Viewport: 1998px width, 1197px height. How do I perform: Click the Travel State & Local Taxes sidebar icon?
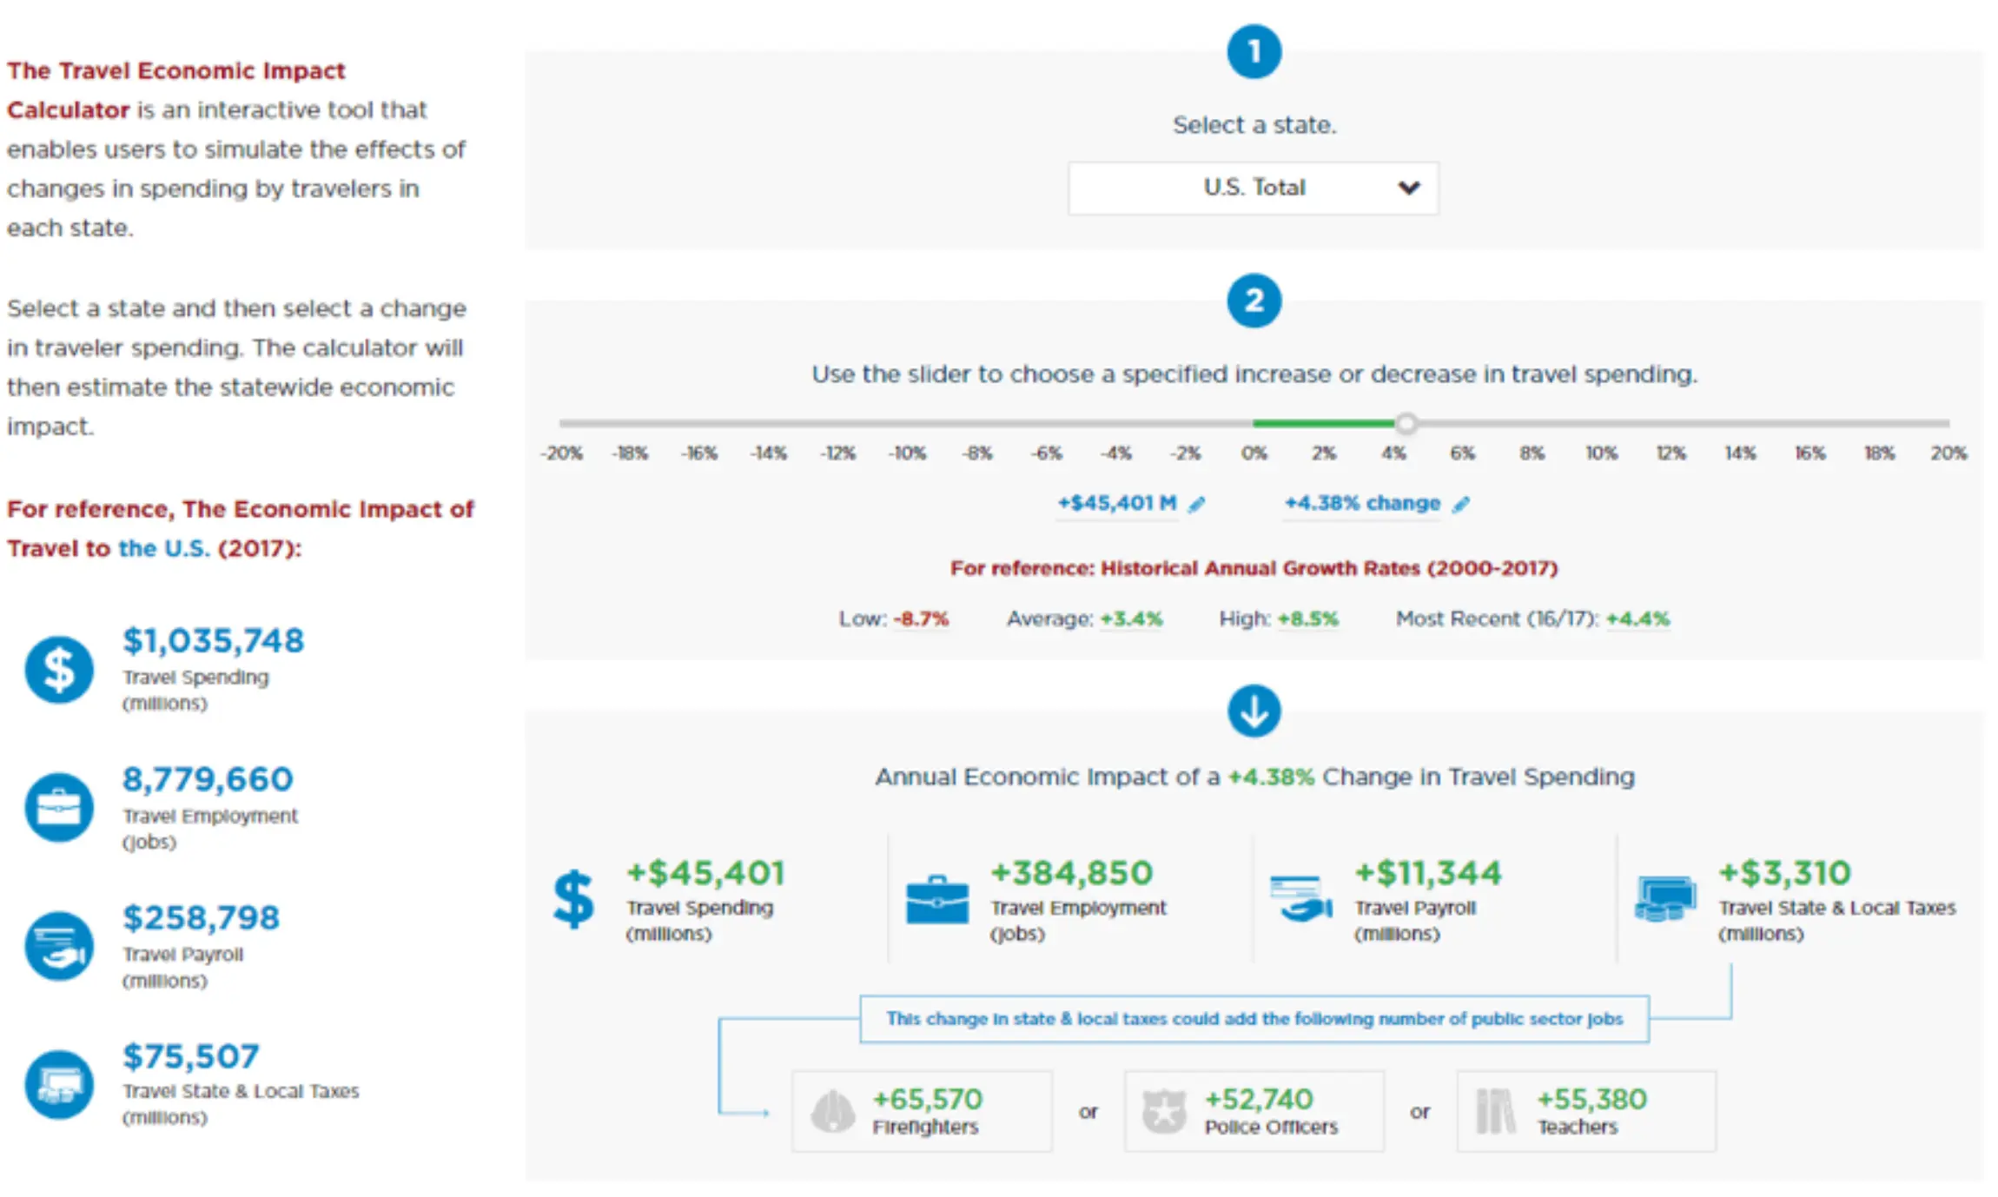[x=58, y=1085]
